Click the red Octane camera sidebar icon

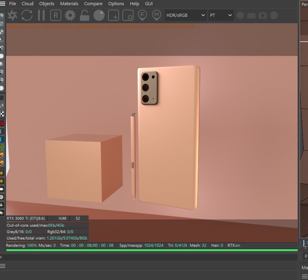(2, 123)
